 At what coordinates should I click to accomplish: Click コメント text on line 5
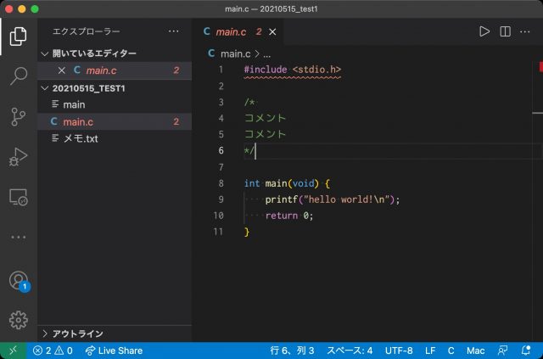click(x=266, y=134)
